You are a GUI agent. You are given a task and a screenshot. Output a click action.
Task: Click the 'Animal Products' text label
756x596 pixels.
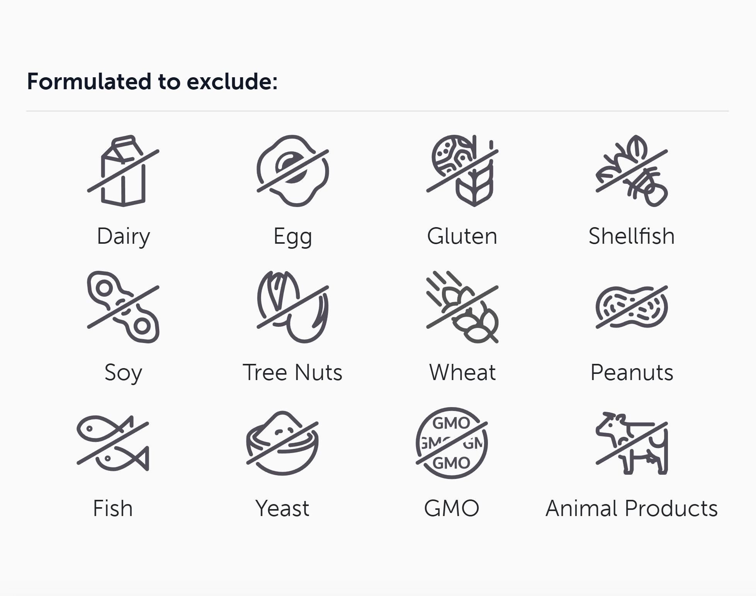pos(632,508)
